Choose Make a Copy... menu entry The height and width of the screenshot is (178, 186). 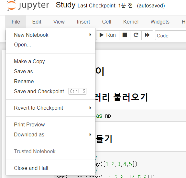(51, 61)
